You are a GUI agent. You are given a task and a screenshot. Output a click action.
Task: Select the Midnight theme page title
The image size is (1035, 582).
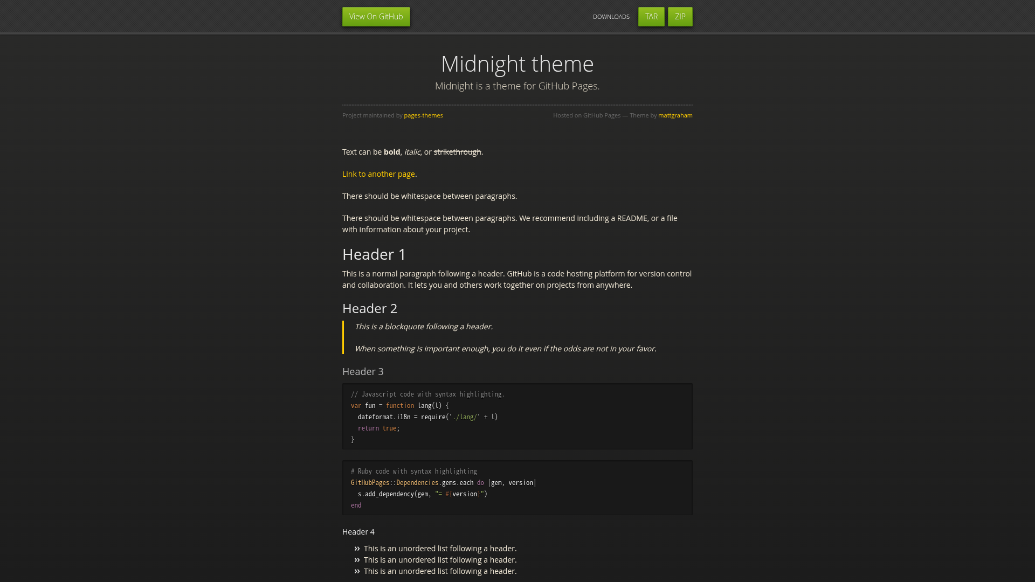[517, 64]
